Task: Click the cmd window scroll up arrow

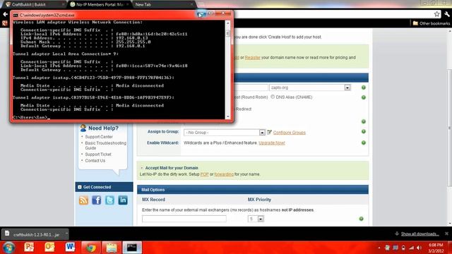Action: click(227, 23)
